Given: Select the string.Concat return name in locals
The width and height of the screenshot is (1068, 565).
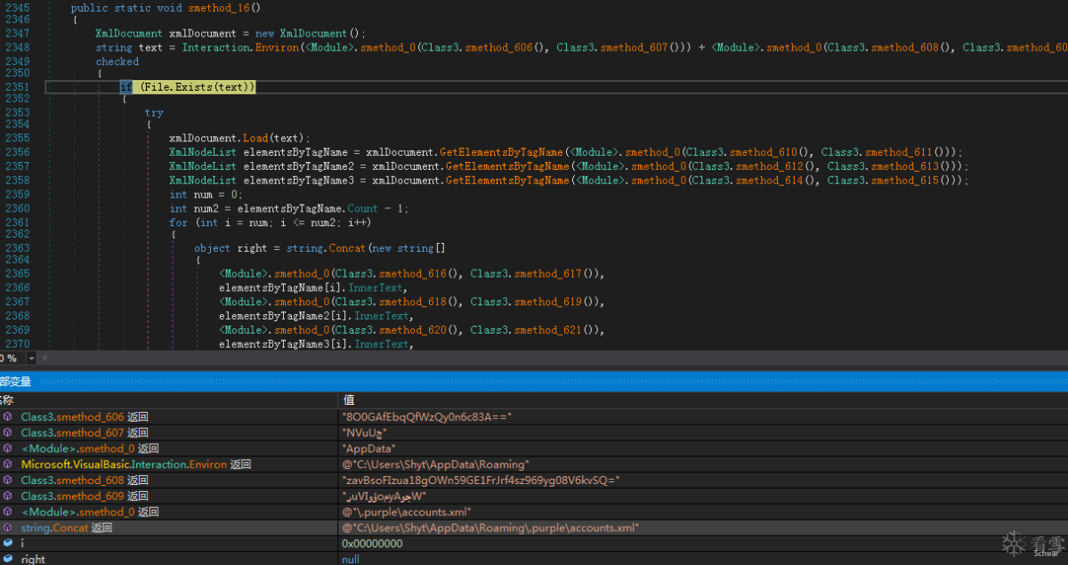Looking at the screenshot, I should (x=67, y=528).
